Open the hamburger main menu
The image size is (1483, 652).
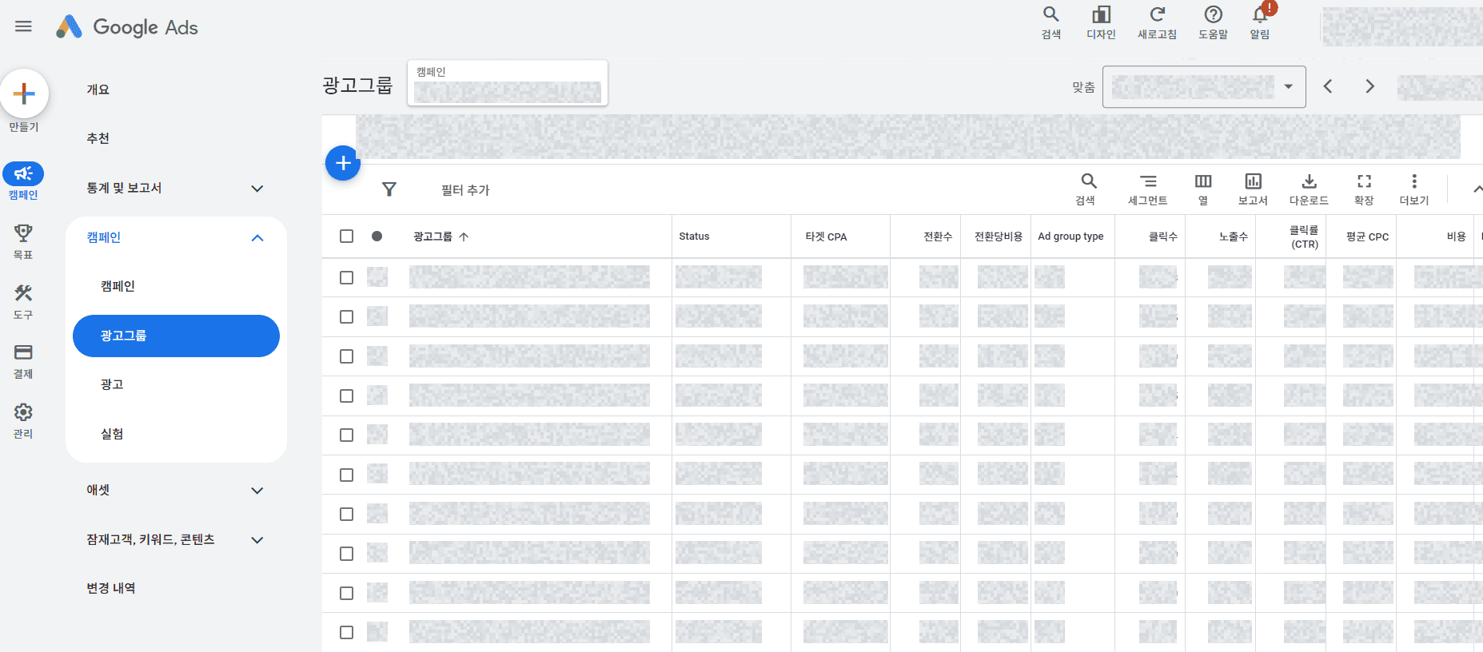[x=23, y=26]
